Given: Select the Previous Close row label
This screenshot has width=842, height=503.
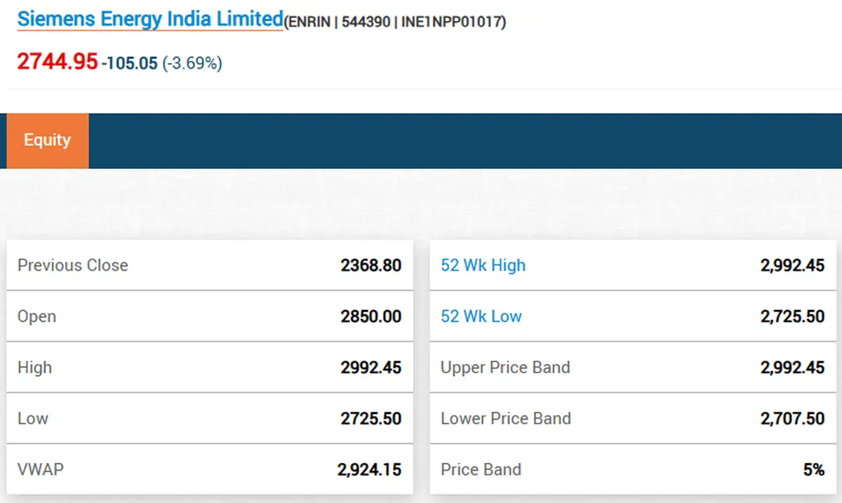Looking at the screenshot, I should pyautogui.click(x=73, y=265).
